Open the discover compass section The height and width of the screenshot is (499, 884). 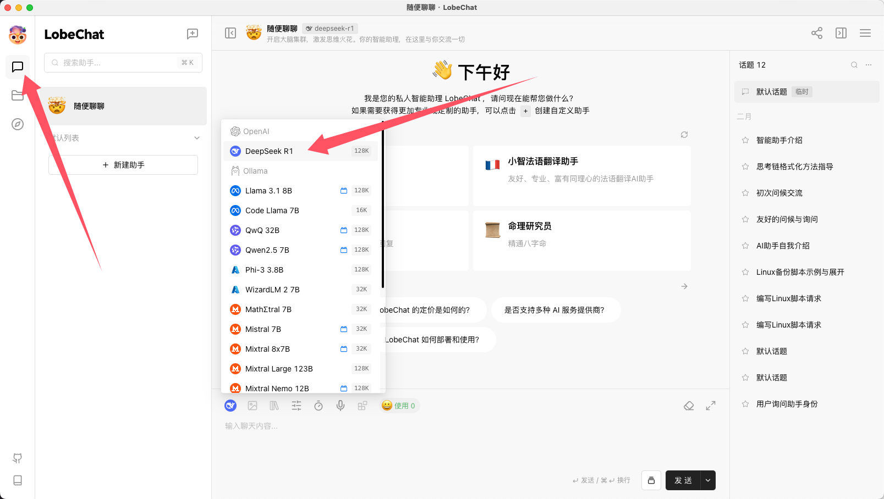click(18, 124)
